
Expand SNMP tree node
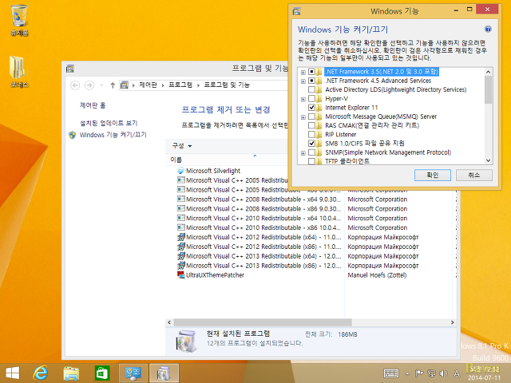(303, 152)
